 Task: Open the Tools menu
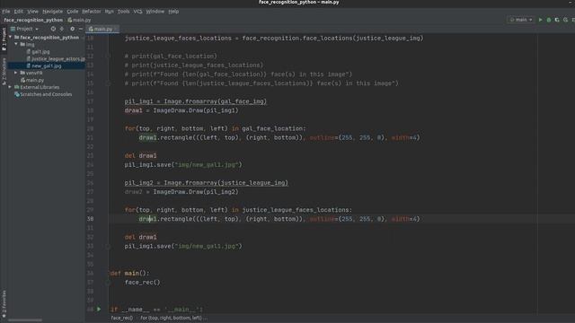click(x=124, y=12)
